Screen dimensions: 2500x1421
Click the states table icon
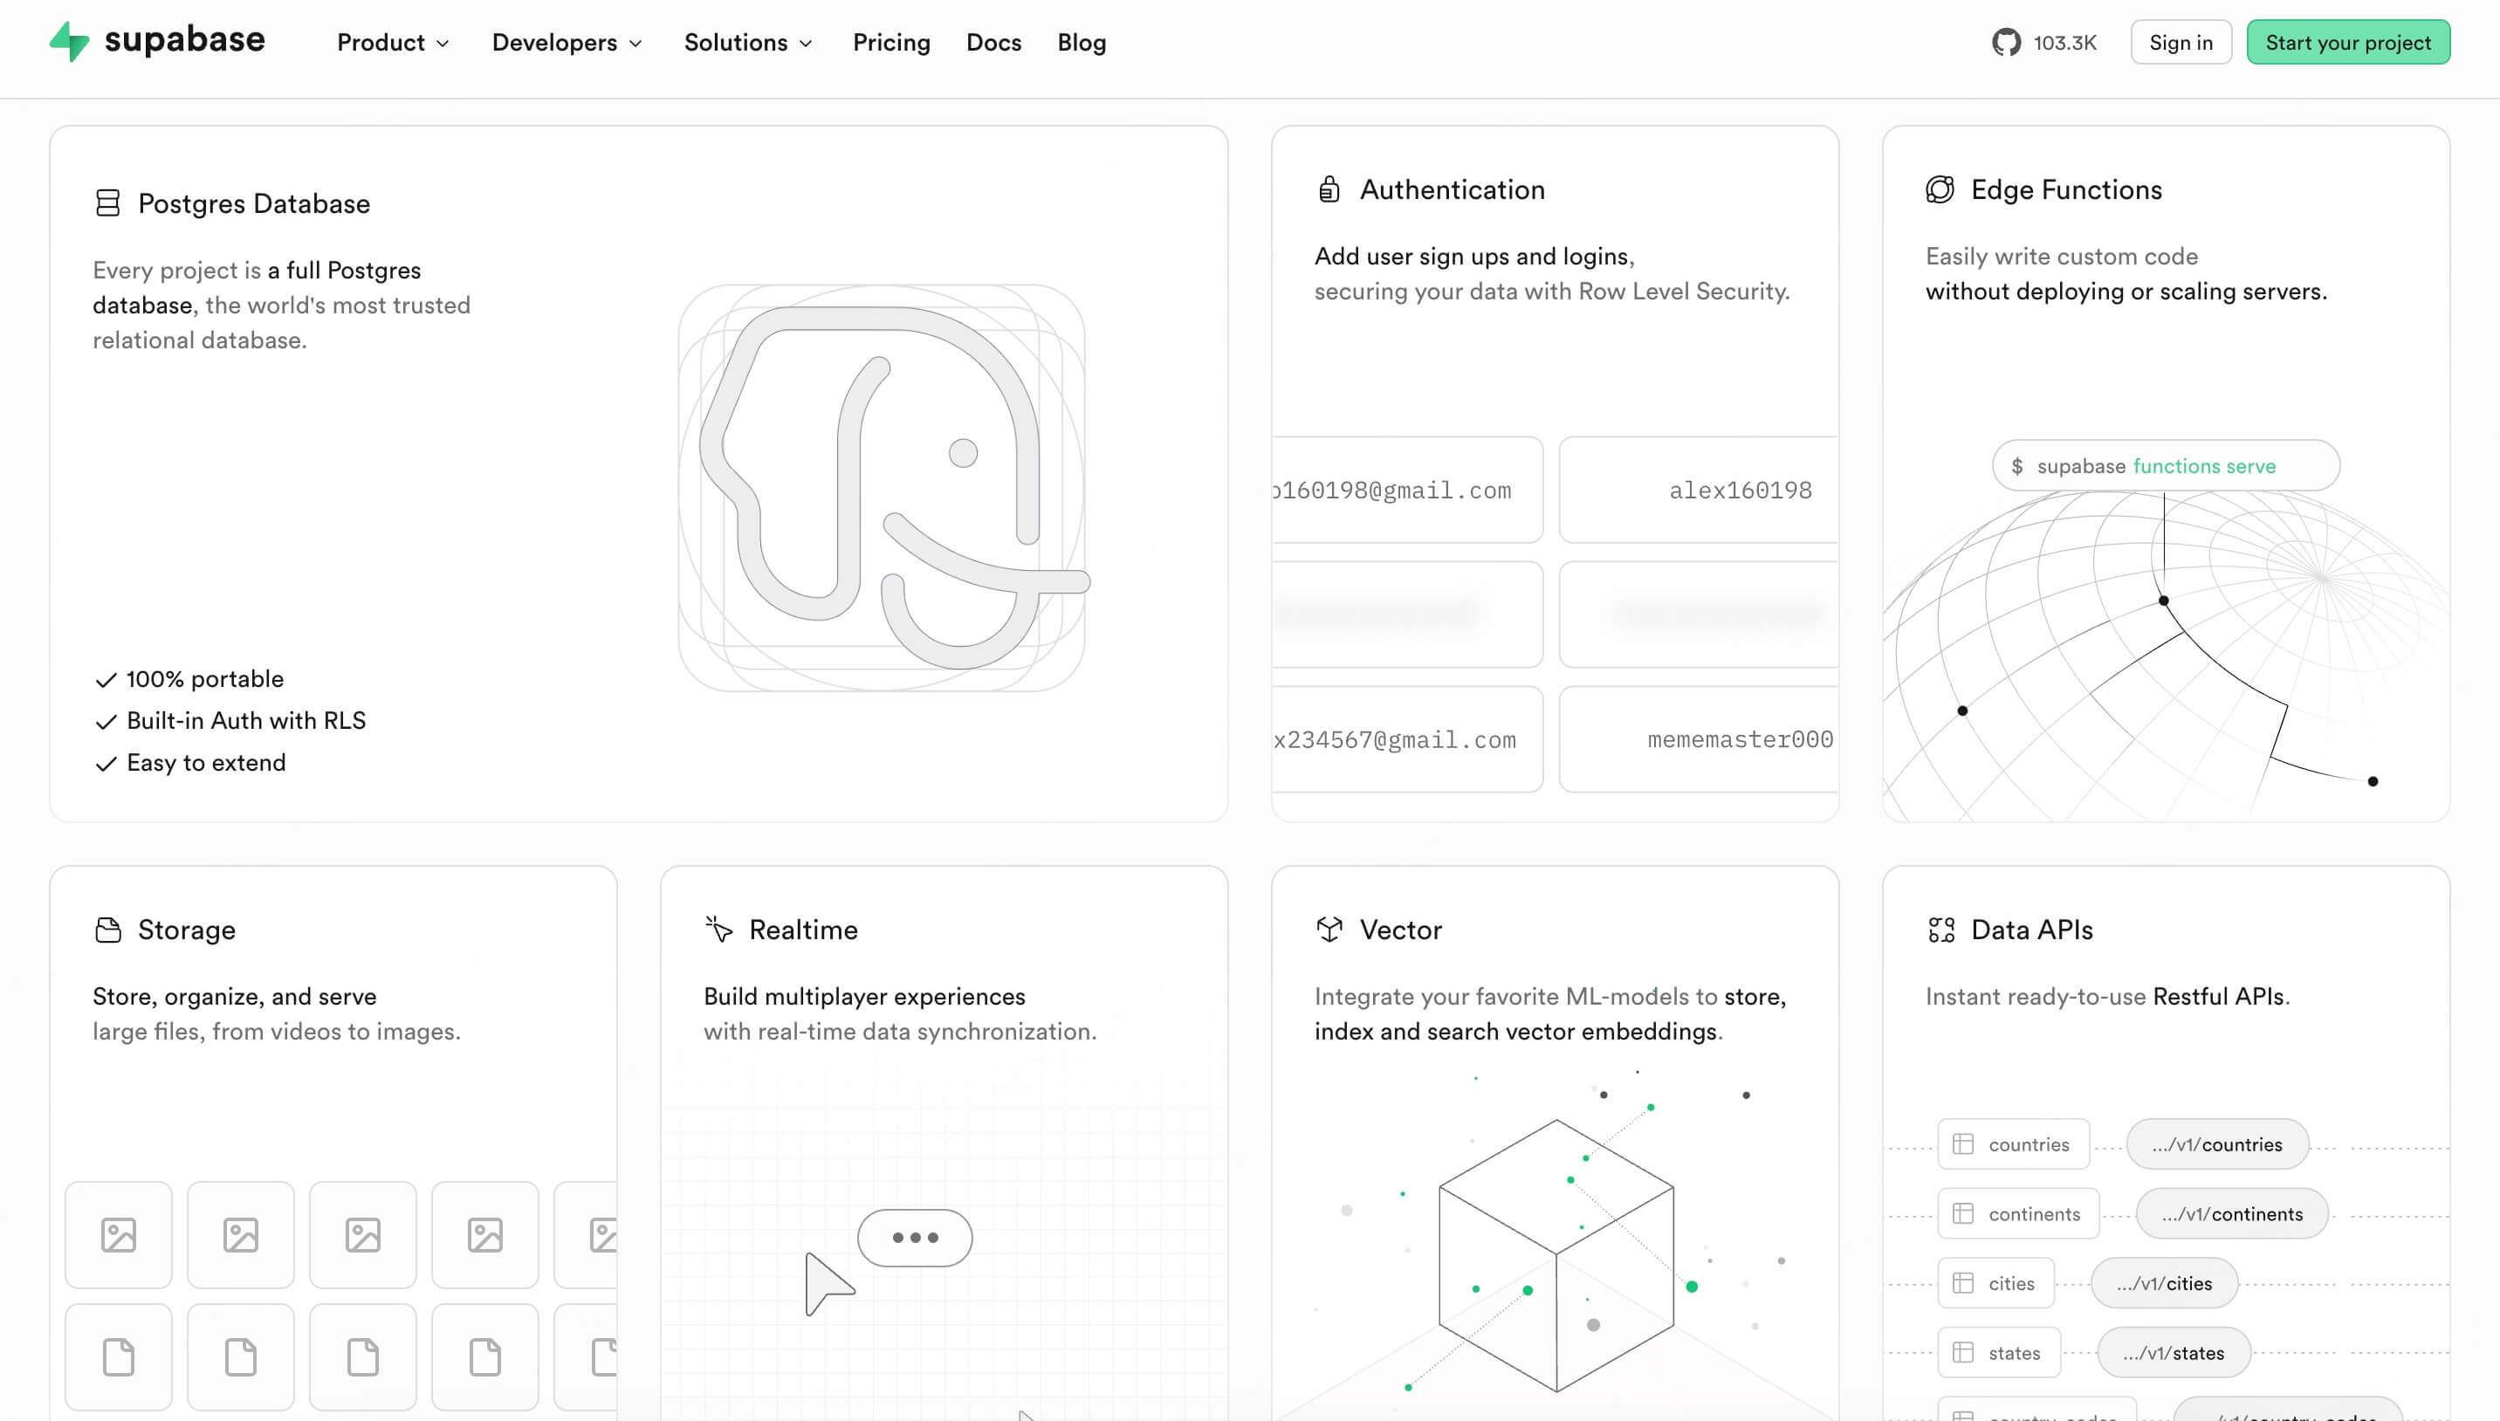[1963, 1352]
